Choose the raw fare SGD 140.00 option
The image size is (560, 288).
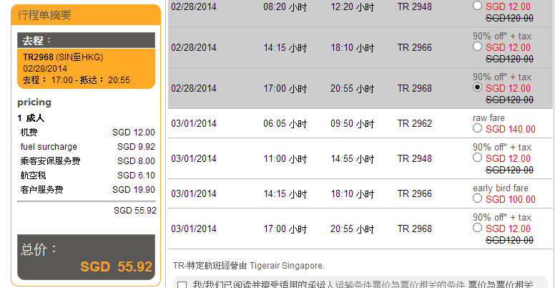pos(478,129)
